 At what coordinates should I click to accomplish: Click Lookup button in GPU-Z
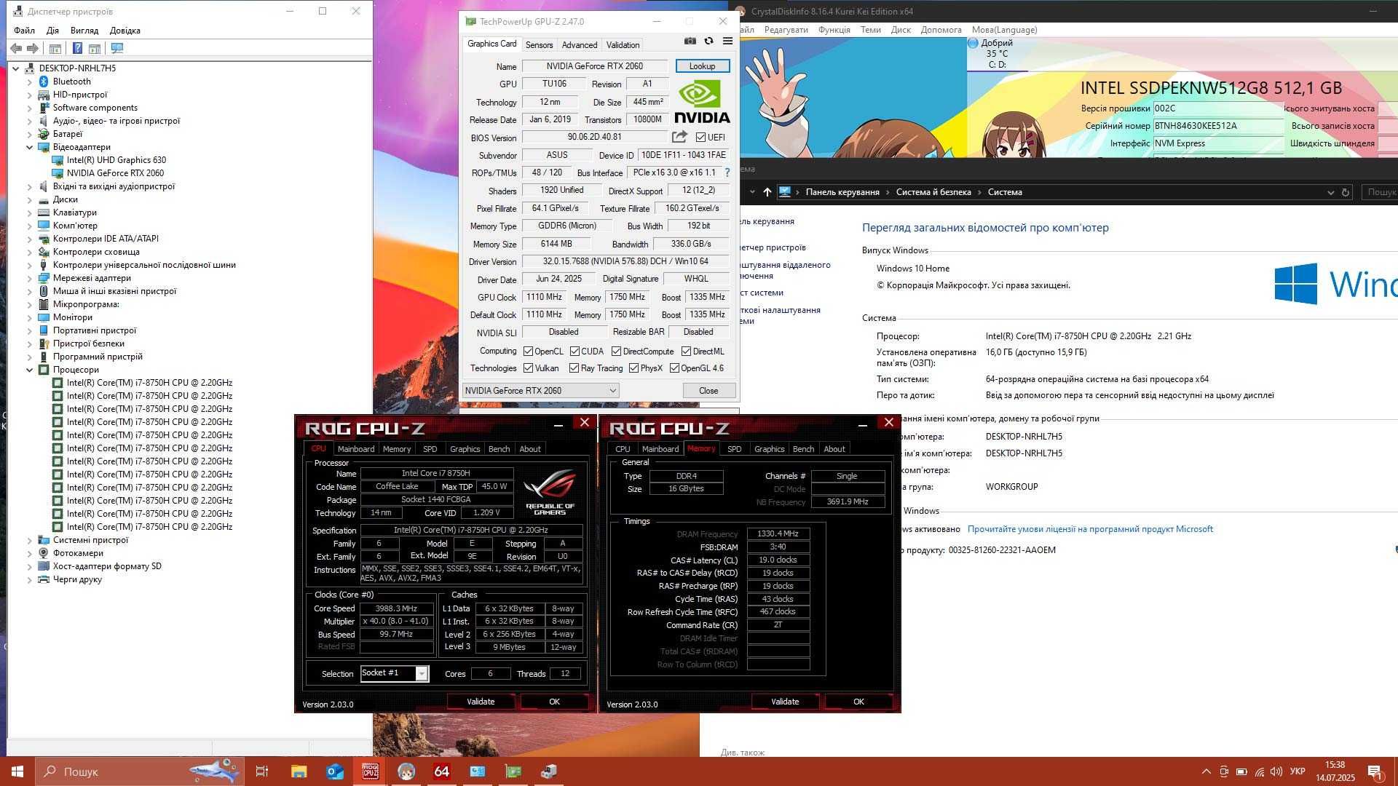[702, 66]
